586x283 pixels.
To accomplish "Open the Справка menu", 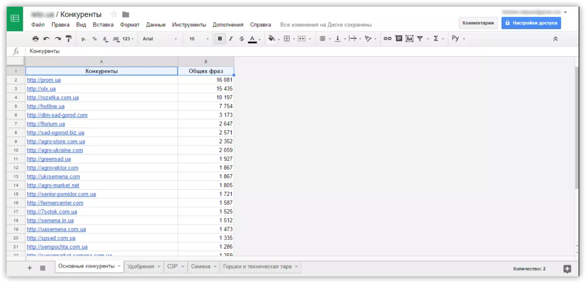I will click(x=261, y=25).
